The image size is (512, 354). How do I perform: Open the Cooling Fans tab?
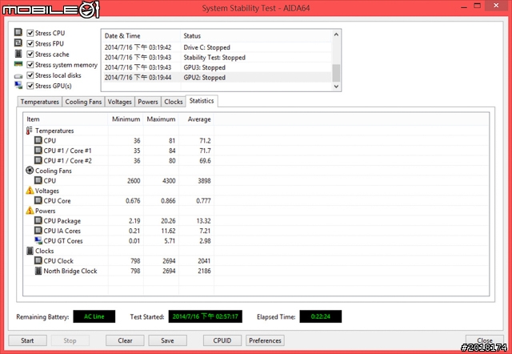(83, 102)
